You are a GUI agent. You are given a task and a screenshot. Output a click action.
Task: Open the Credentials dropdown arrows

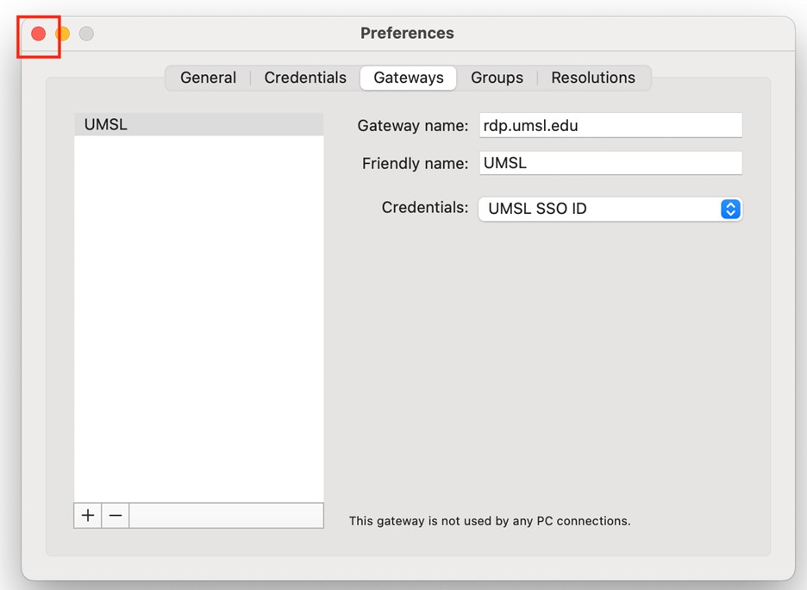[x=730, y=209]
